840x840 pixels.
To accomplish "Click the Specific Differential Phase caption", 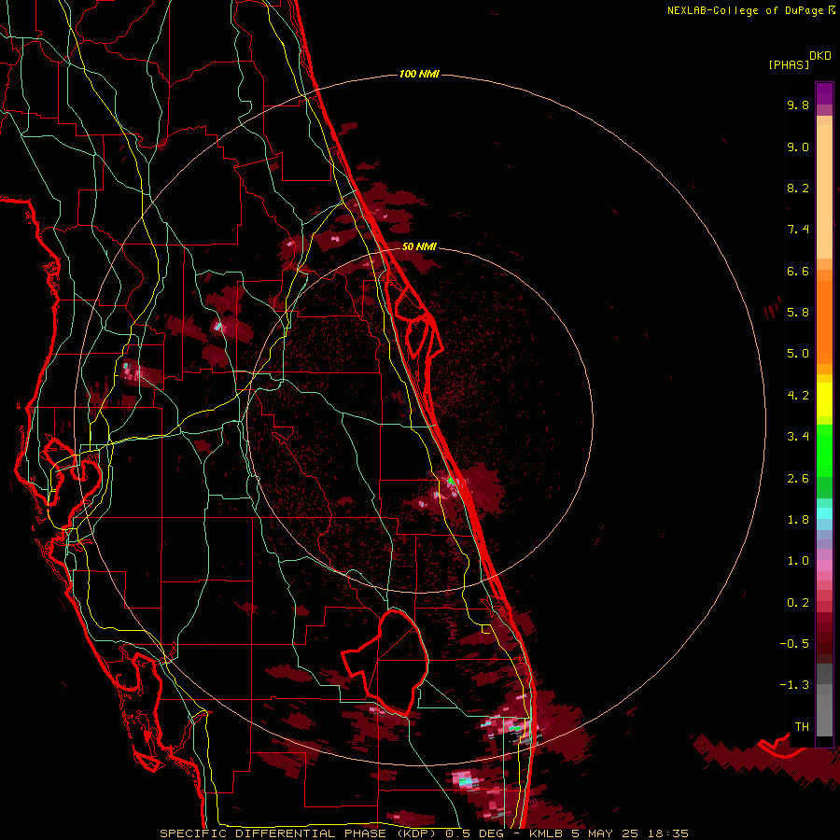I will coord(425,833).
